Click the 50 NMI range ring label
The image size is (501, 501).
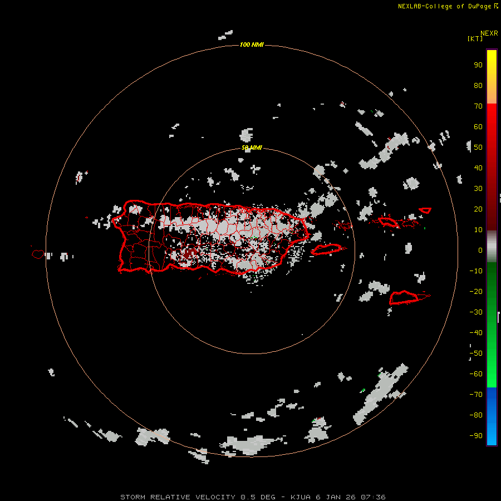click(x=252, y=148)
